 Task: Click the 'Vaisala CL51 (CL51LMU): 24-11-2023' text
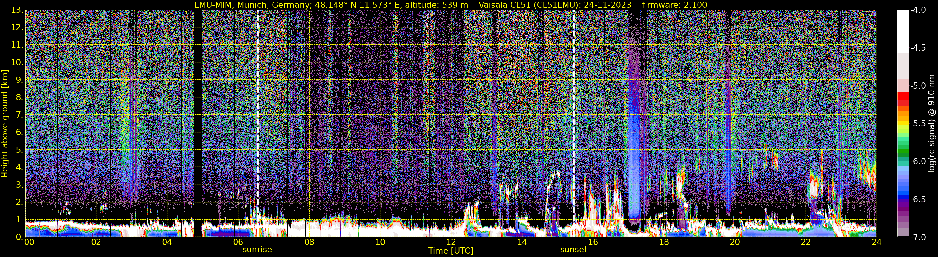[x=555, y=5]
